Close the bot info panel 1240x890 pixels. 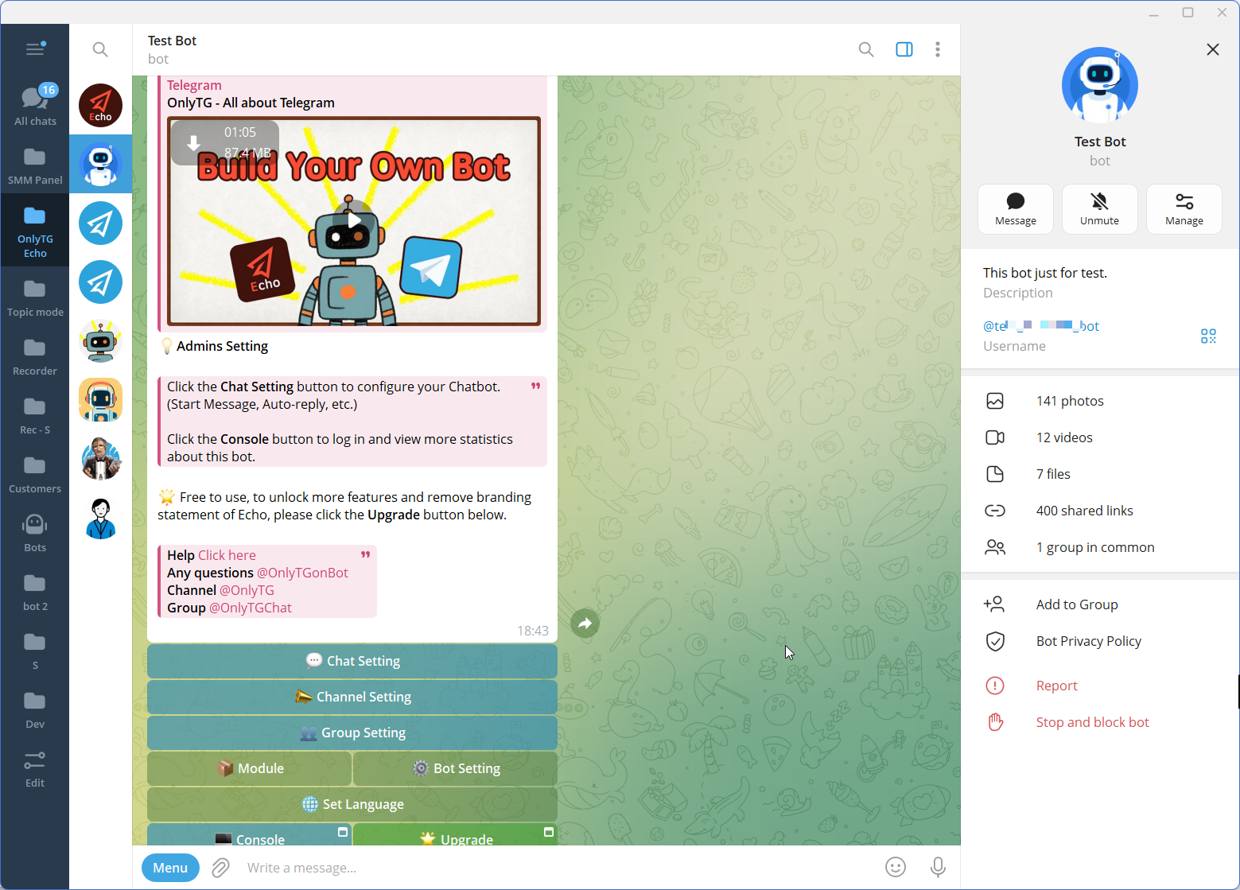1213,49
